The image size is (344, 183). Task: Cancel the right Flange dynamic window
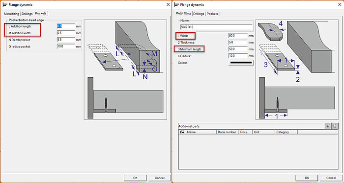click(331, 178)
